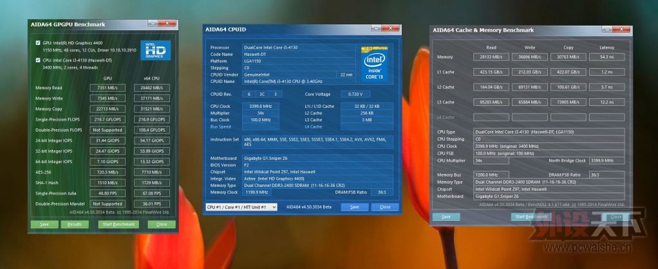Click BIOS Version value F2
This screenshot has width=658, height=269.
click(x=317, y=165)
